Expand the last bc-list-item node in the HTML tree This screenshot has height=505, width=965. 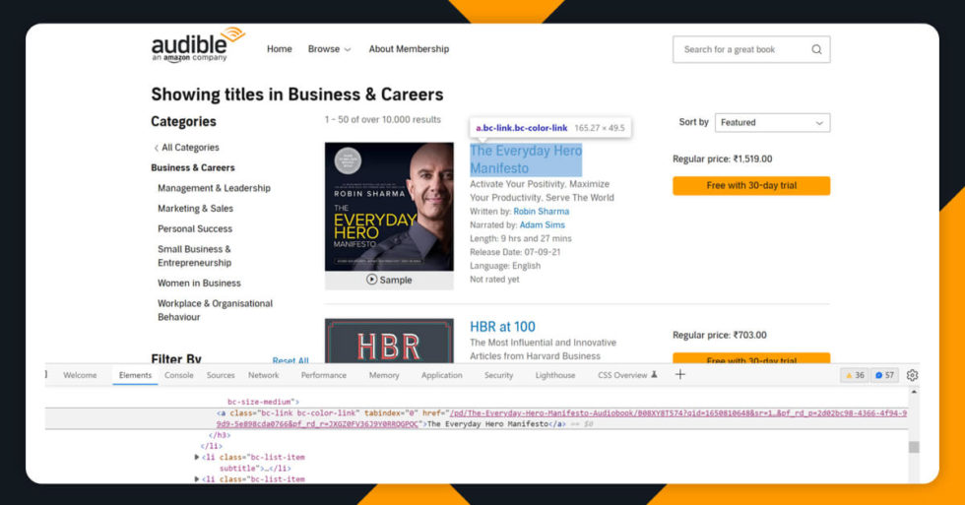pyautogui.click(x=196, y=478)
